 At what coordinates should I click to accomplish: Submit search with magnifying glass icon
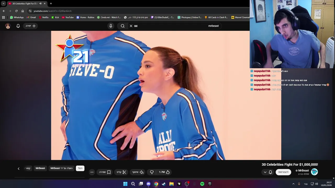point(122,26)
